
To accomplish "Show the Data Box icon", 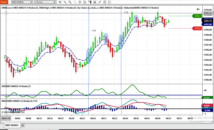I will tap(85, 2).
